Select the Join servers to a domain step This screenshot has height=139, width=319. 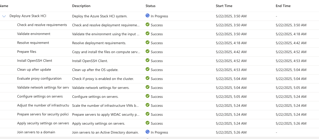pyautogui.click(x=36, y=132)
